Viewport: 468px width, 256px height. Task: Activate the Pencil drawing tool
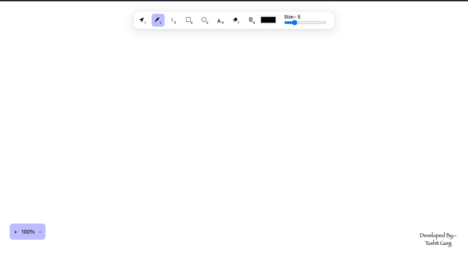coord(158,20)
